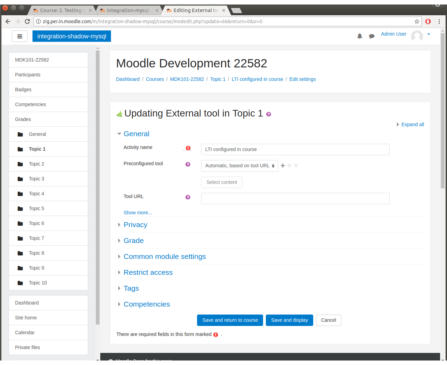Go to Topic 3 in the sidebar
447x365 pixels.
click(x=48, y=179)
